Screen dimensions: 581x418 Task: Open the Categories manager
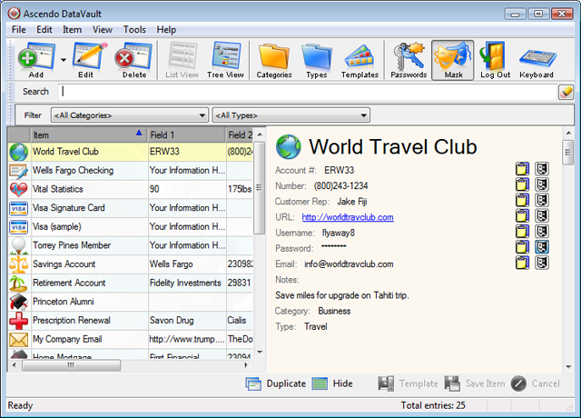(x=274, y=60)
